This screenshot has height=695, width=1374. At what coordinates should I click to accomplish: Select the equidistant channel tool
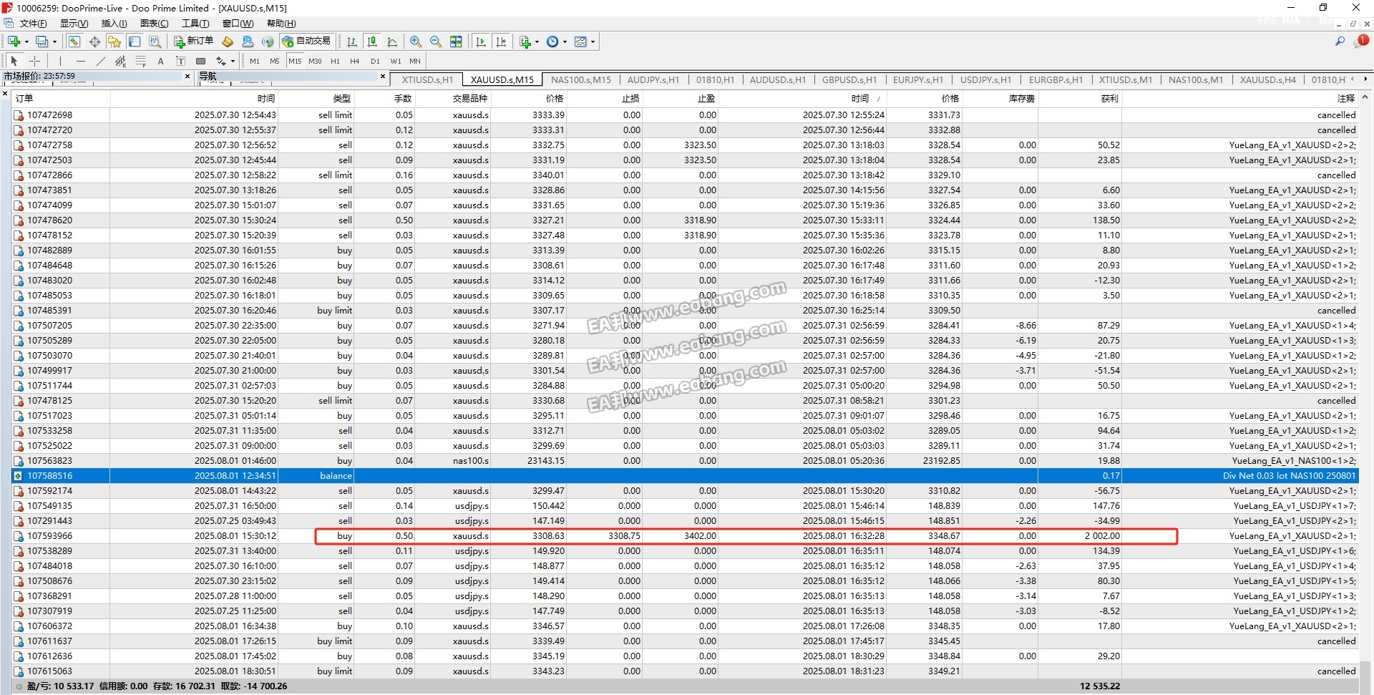pos(120,61)
